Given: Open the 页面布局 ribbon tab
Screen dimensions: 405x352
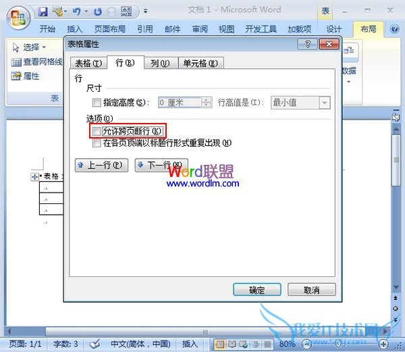Looking at the screenshot, I should (x=110, y=28).
